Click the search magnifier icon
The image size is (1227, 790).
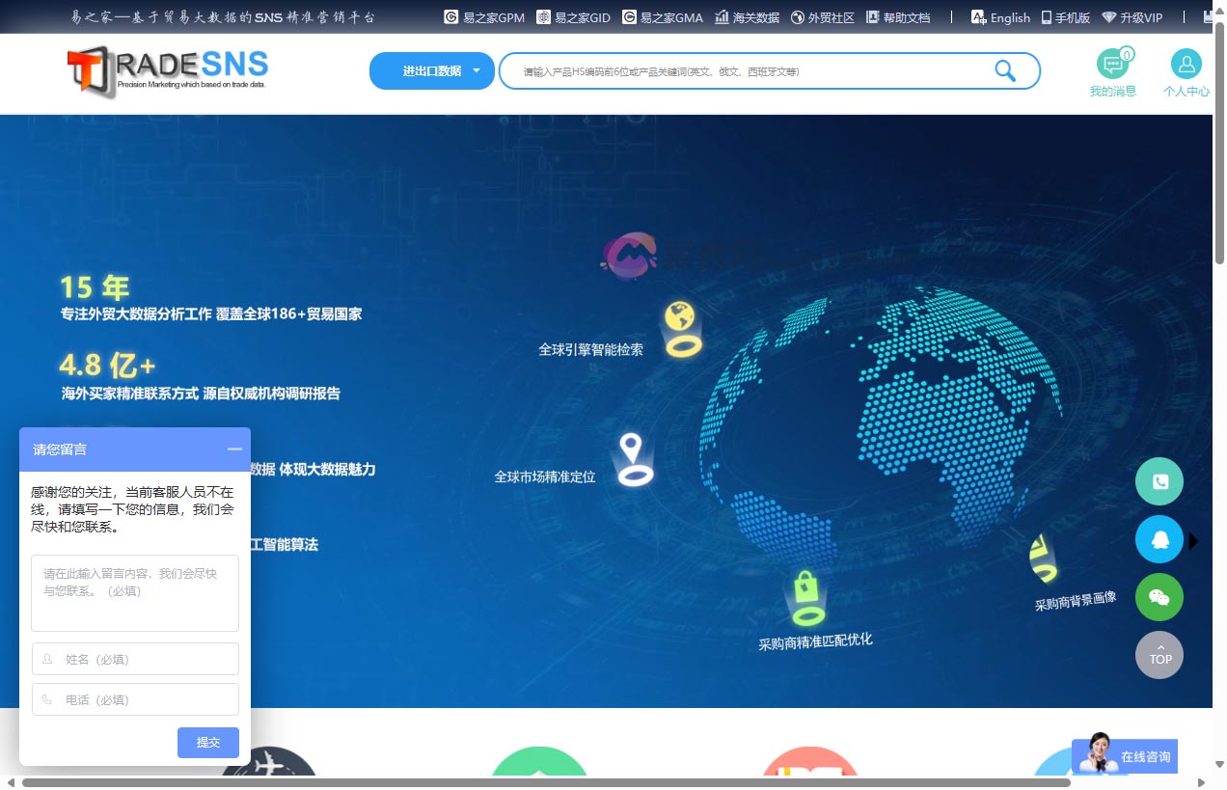[1005, 70]
